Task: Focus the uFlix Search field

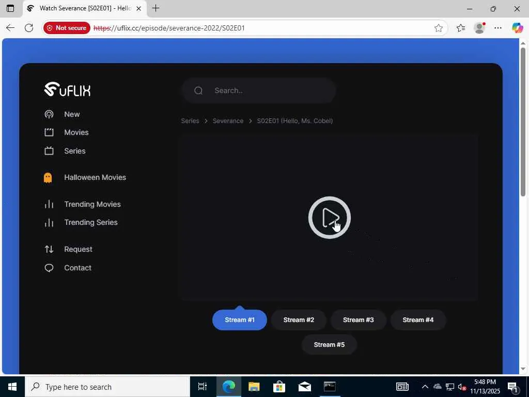Action: click(x=259, y=90)
